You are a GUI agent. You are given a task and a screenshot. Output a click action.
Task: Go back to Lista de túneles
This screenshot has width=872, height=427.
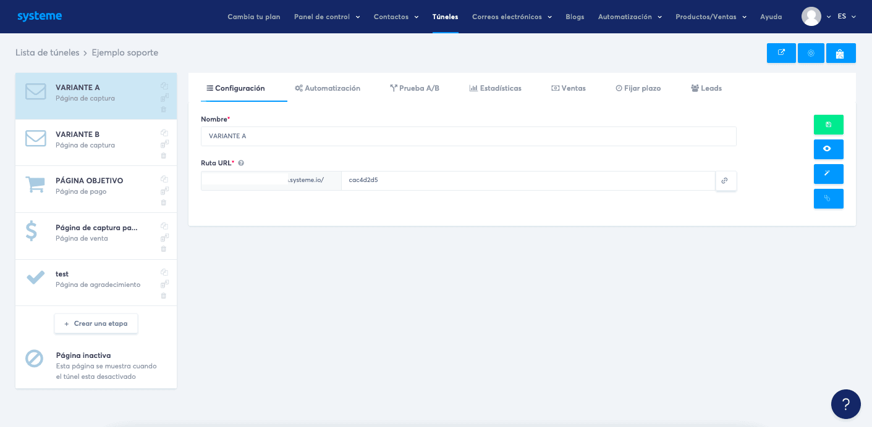(x=46, y=53)
